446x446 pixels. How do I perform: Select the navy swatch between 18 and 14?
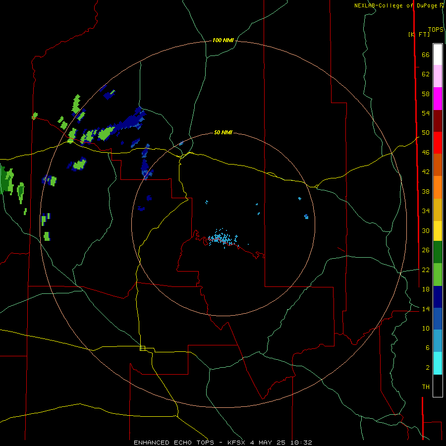click(438, 297)
